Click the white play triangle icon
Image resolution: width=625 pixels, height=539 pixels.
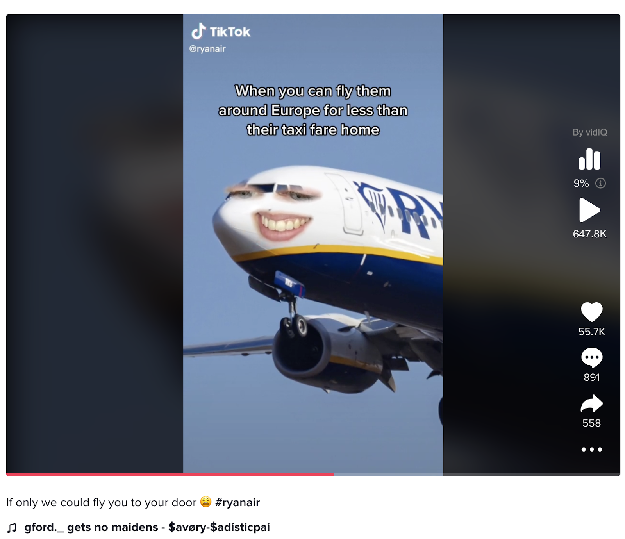tap(589, 210)
